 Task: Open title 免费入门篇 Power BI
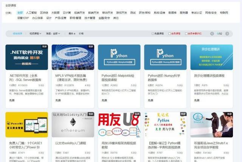pos(26,145)
